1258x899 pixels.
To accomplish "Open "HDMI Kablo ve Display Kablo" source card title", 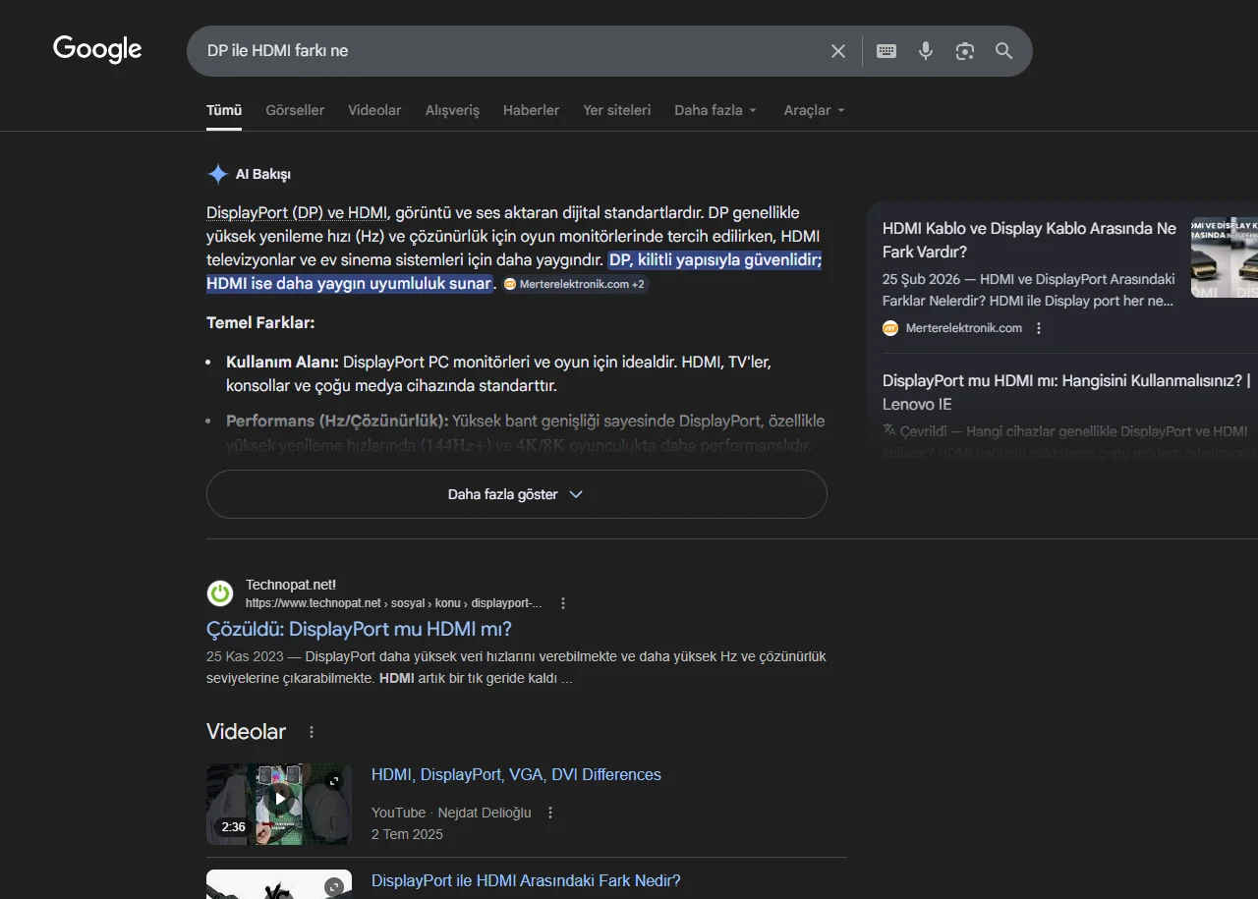I will [x=1029, y=240].
